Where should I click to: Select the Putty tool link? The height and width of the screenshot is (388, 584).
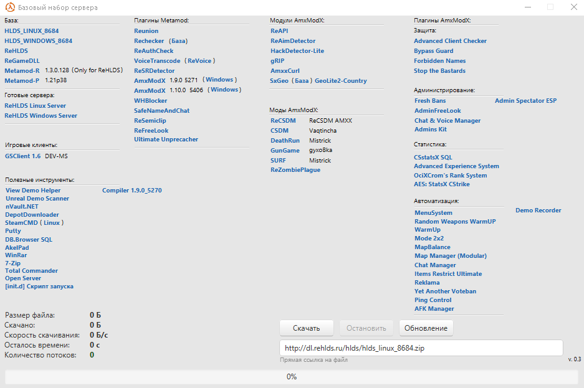(x=13, y=231)
